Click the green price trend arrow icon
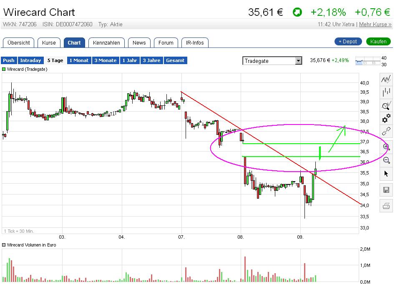 [x=297, y=12]
